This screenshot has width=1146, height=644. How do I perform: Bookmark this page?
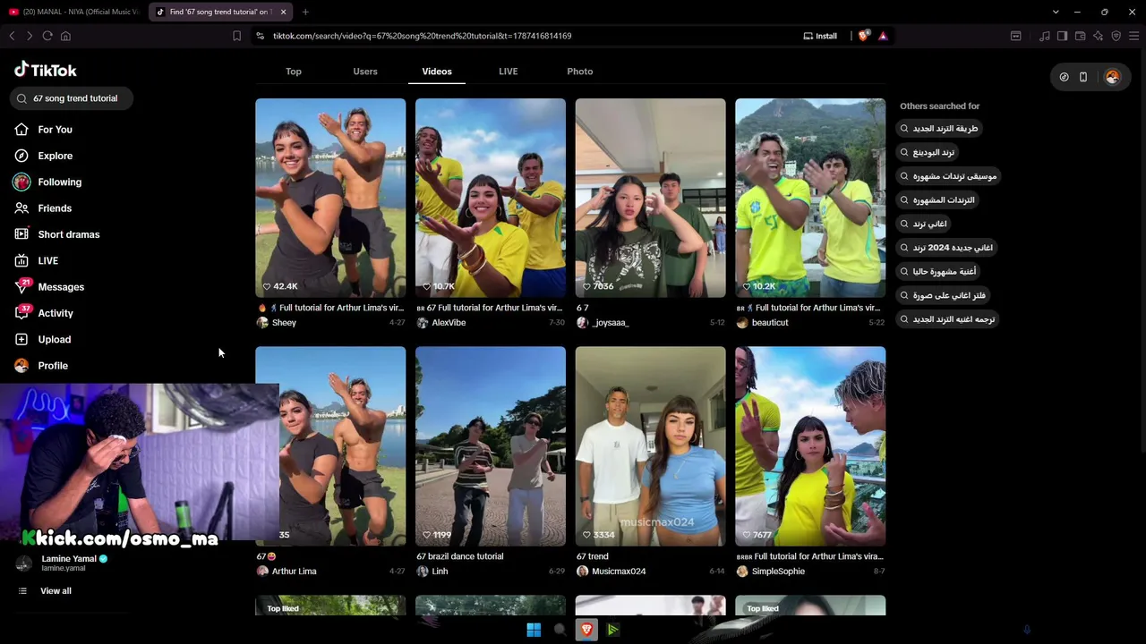pos(236,36)
